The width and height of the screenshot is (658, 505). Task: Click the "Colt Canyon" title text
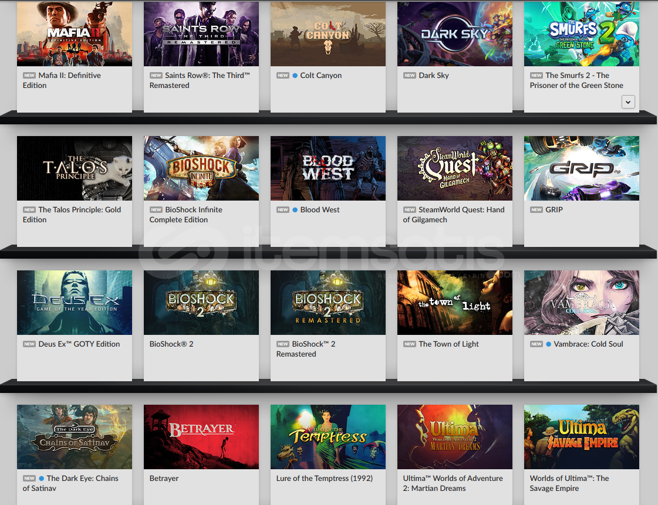pos(321,76)
